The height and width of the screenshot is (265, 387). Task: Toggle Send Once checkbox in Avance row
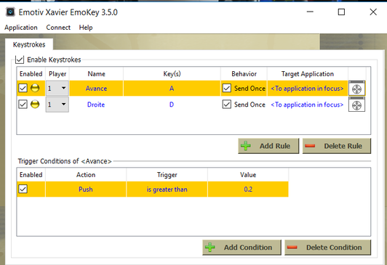pyautogui.click(x=227, y=88)
